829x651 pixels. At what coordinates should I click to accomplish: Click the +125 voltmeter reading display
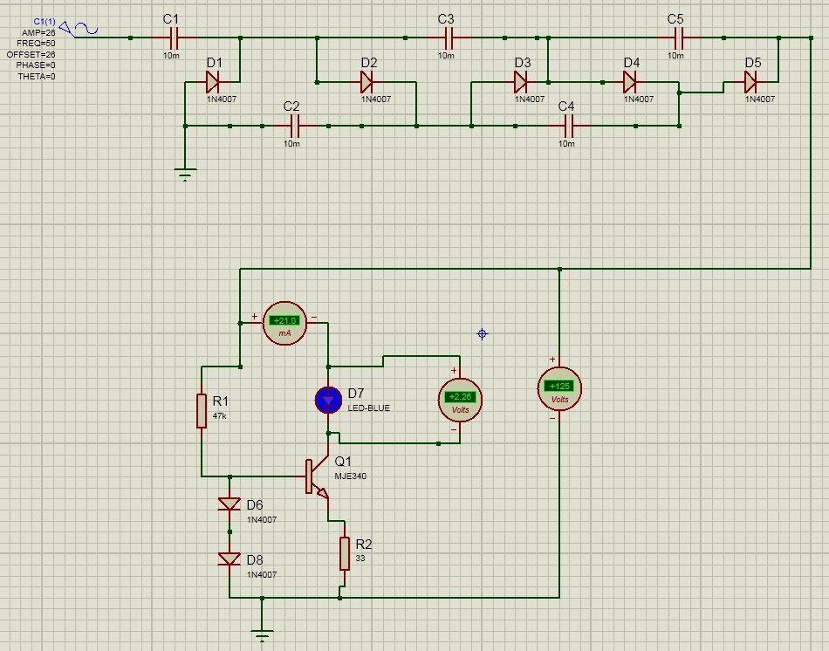point(559,386)
